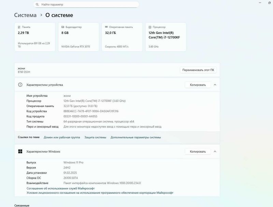Restore down the Settings window
Image resolution: width=273 pixels, height=207 pixels.
pos(269,3)
